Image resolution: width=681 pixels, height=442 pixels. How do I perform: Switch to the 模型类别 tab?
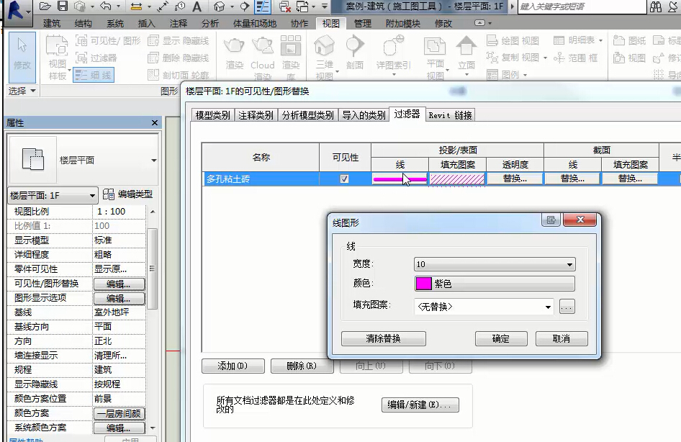click(x=212, y=115)
